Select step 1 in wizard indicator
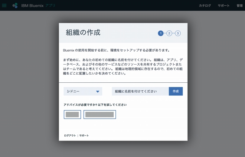This screenshot has width=245, height=157. (x=161, y=33)
